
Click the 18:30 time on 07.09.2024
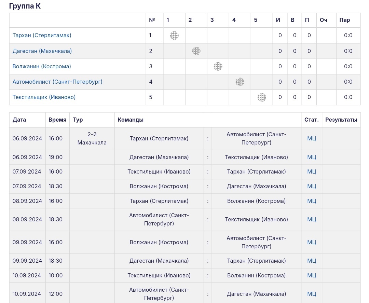(x=56, y=186)
